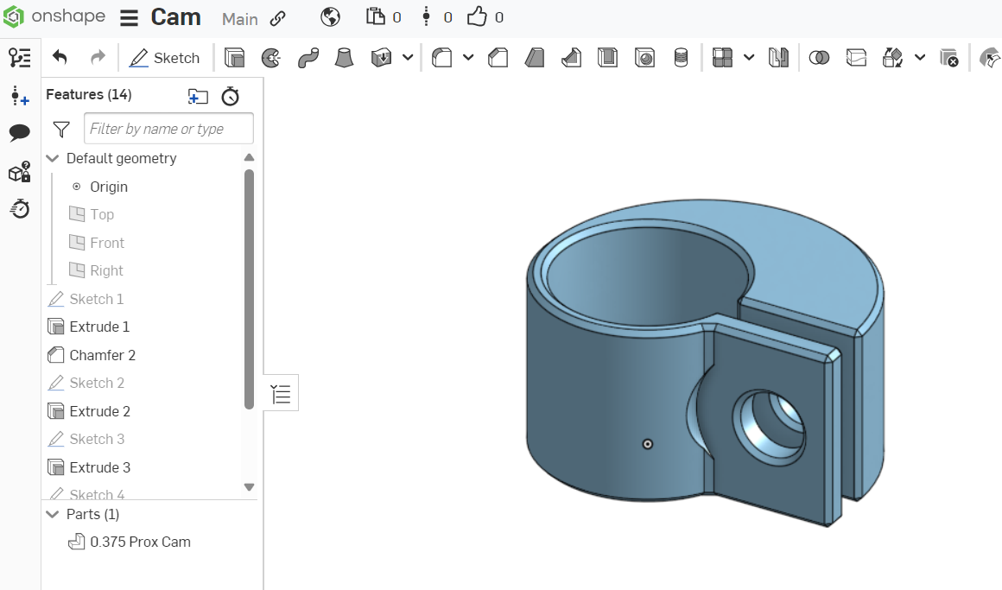Click the Fillet tool icon
The image size is (1002, 590).
coord(442,58)
